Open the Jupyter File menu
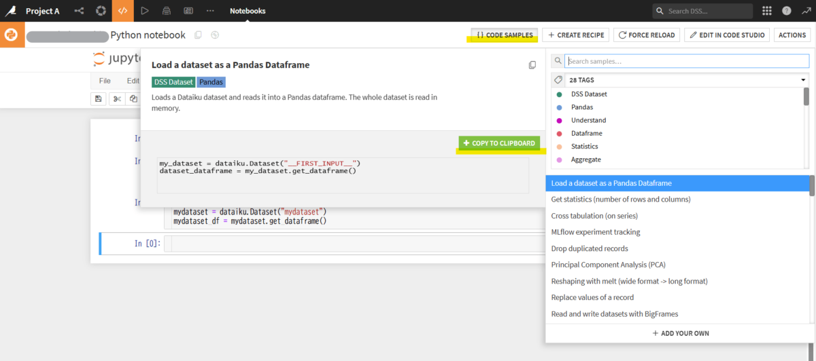Viewport: 816px width, 361px height. (105, 81)
